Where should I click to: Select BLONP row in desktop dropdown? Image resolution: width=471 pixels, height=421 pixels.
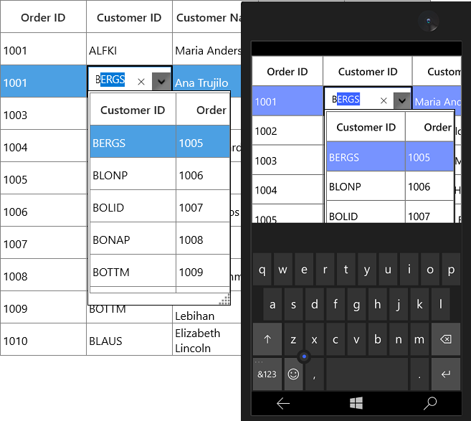(160, 174)
